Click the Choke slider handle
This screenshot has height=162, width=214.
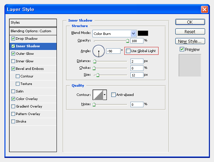click(x=94, y=68)
